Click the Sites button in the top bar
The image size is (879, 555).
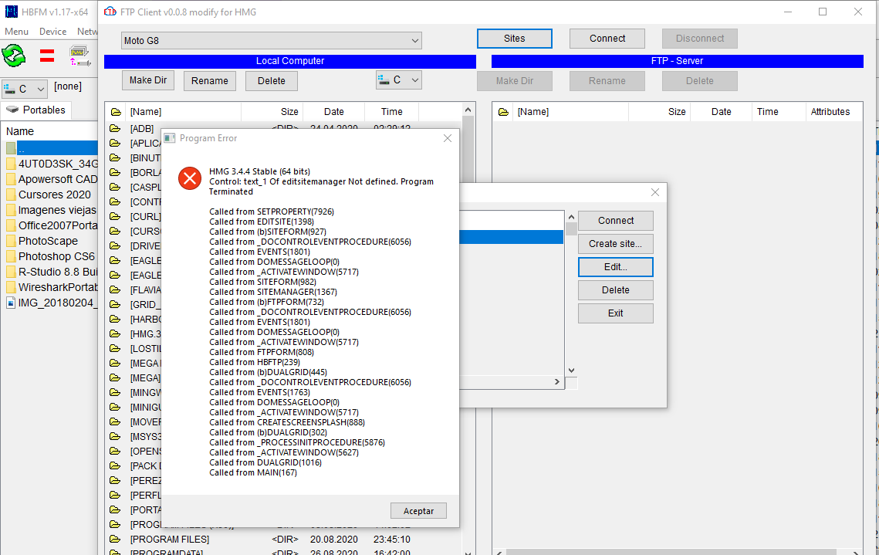click(x=514, y=39)
